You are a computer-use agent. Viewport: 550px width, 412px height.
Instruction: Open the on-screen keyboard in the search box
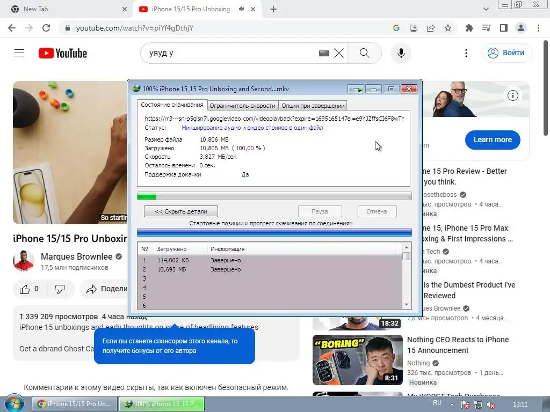(324, 53)
